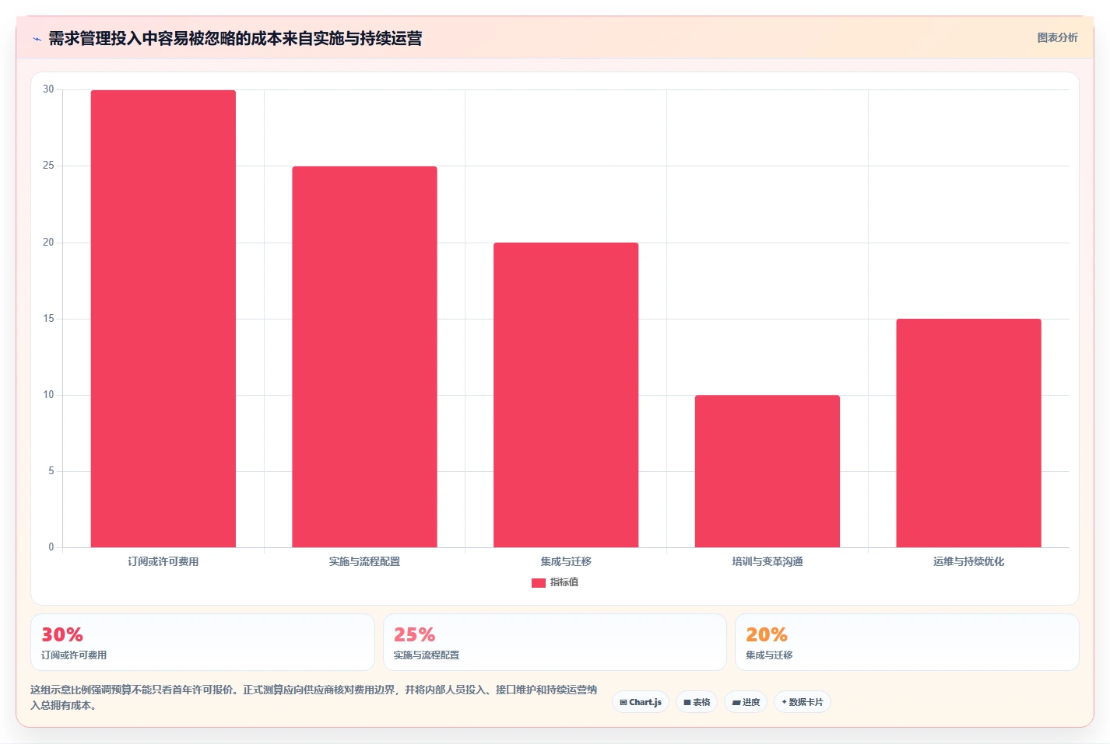The image size is (1110, 744).
Task: Open the 25% 实施与流程配置 data card
Action: coord(554,642)
